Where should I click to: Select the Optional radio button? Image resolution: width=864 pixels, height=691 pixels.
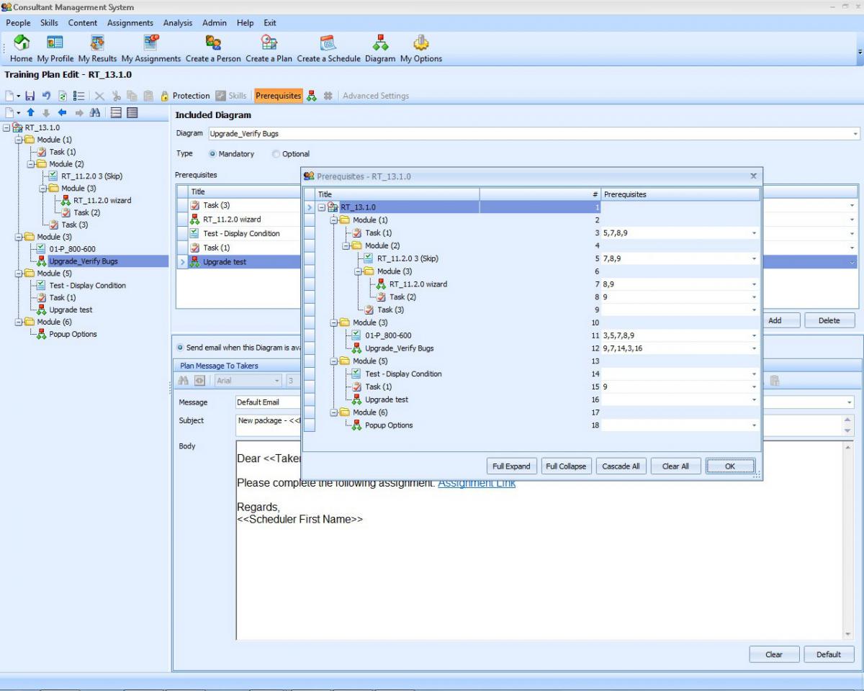click(276, 154)
